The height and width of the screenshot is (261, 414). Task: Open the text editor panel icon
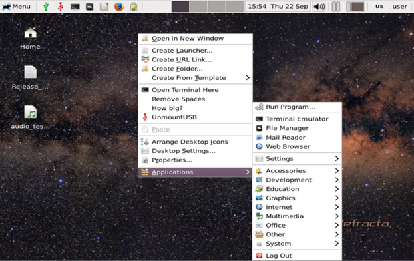[x=104, y=6]
